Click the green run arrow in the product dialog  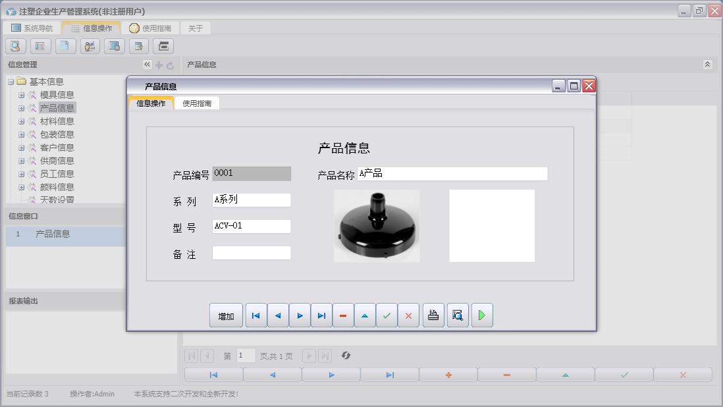pos(481,315)
